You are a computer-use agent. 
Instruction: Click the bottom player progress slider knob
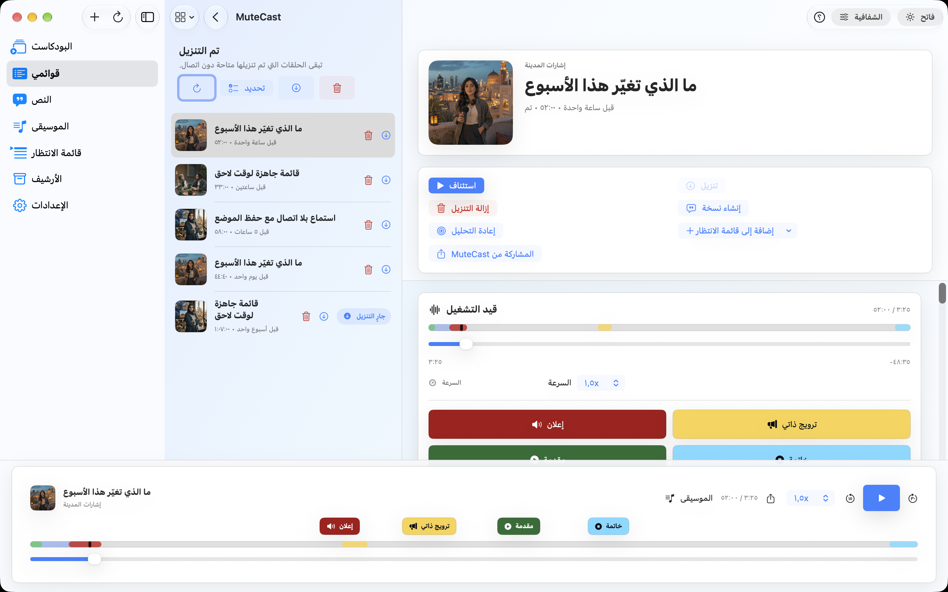coord(94,559)
